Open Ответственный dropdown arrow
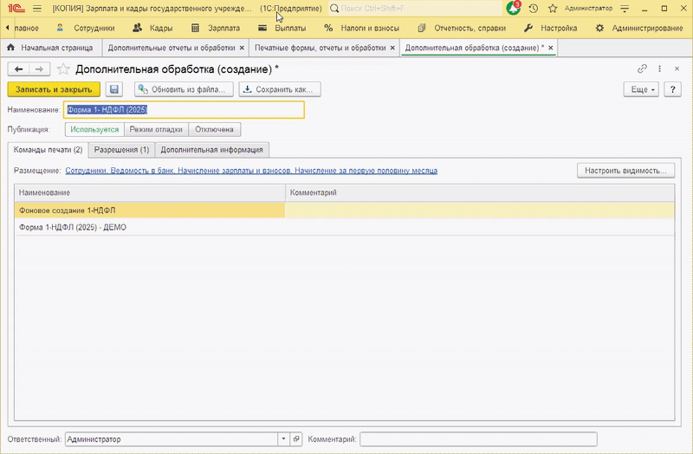The width and height of the screenshot is (693, 454). (284, 439)
